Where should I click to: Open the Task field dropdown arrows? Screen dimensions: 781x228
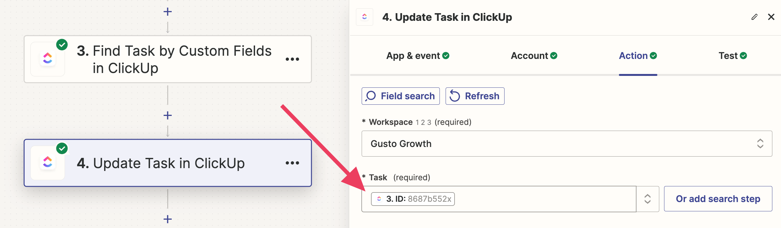click(647, 199)
